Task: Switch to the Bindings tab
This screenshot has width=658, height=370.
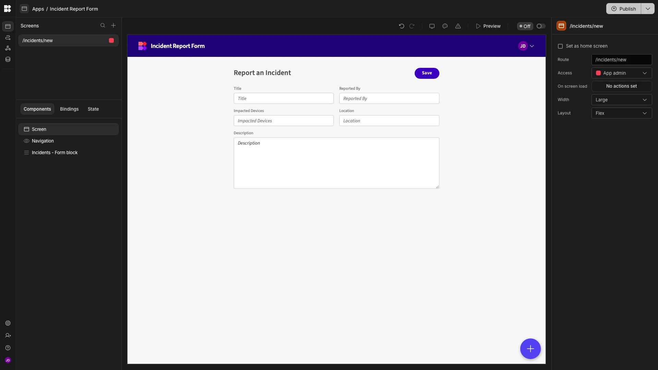Action: pyautogui.click(x=69, y=109)
